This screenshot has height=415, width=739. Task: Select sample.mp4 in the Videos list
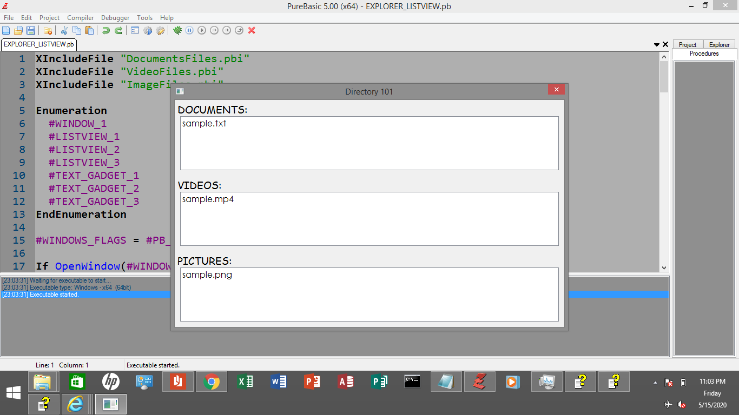point(208,199)
